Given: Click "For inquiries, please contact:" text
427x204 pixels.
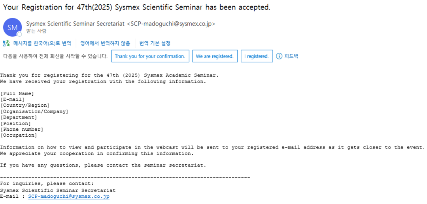Looking at the screenshot, I should tap(47, 184).
